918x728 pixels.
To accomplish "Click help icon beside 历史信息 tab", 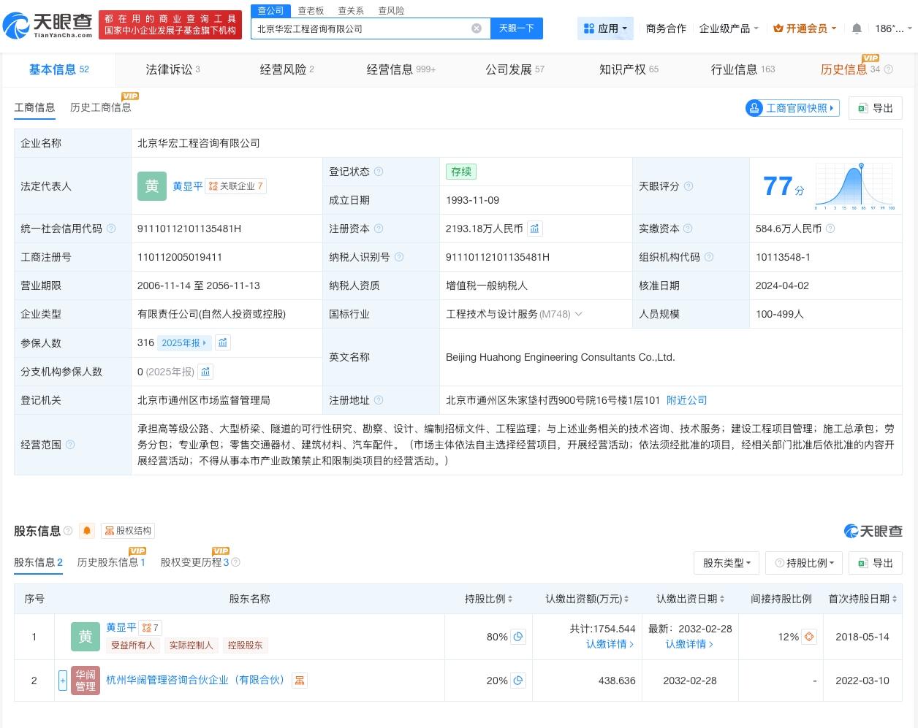I will 888,69.
